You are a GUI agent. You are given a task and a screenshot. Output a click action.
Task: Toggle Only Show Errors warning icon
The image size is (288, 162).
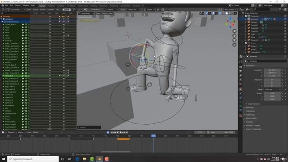[x=70, y=9]
